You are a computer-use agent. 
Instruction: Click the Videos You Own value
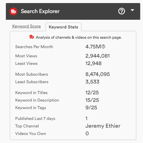click(x=87, y=134)
